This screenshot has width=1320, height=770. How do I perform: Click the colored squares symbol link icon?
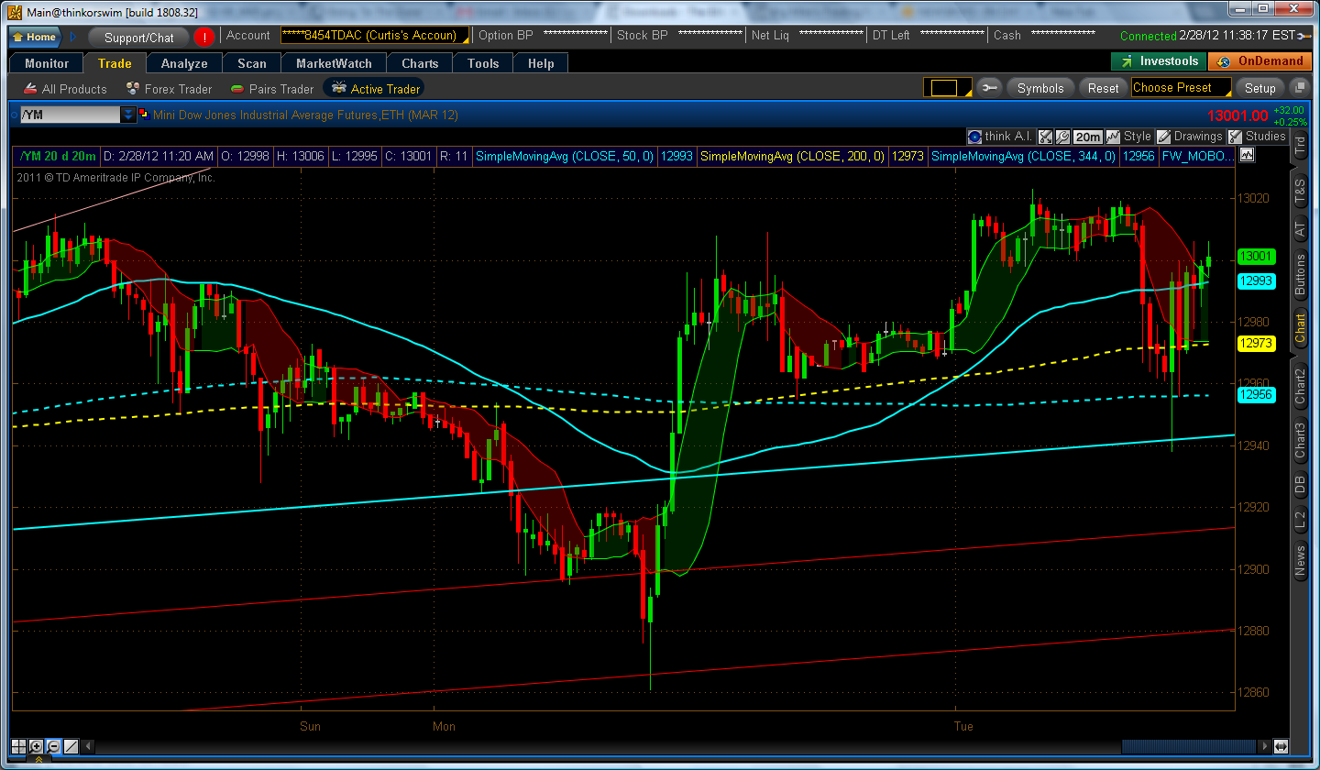click(144, 115)
